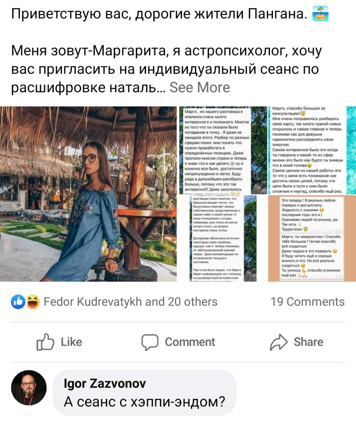Tap the Share arrow icon

tap(279, 342)
